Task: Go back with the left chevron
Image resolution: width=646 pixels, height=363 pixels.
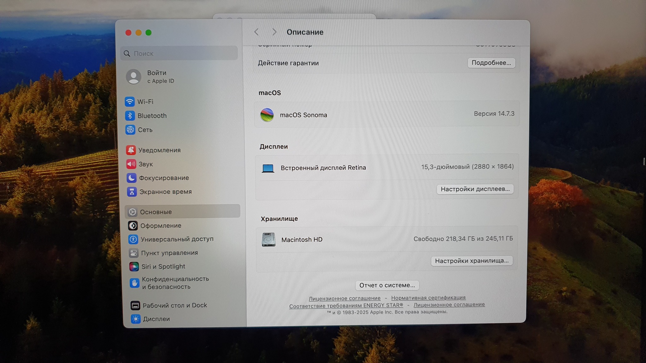Action: 256,32
